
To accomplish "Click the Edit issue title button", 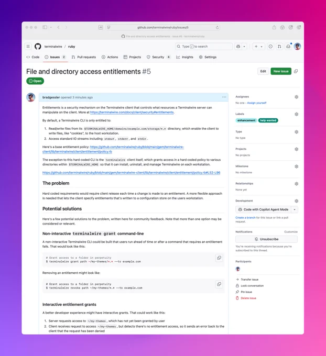I will click(x=263, y=71).
